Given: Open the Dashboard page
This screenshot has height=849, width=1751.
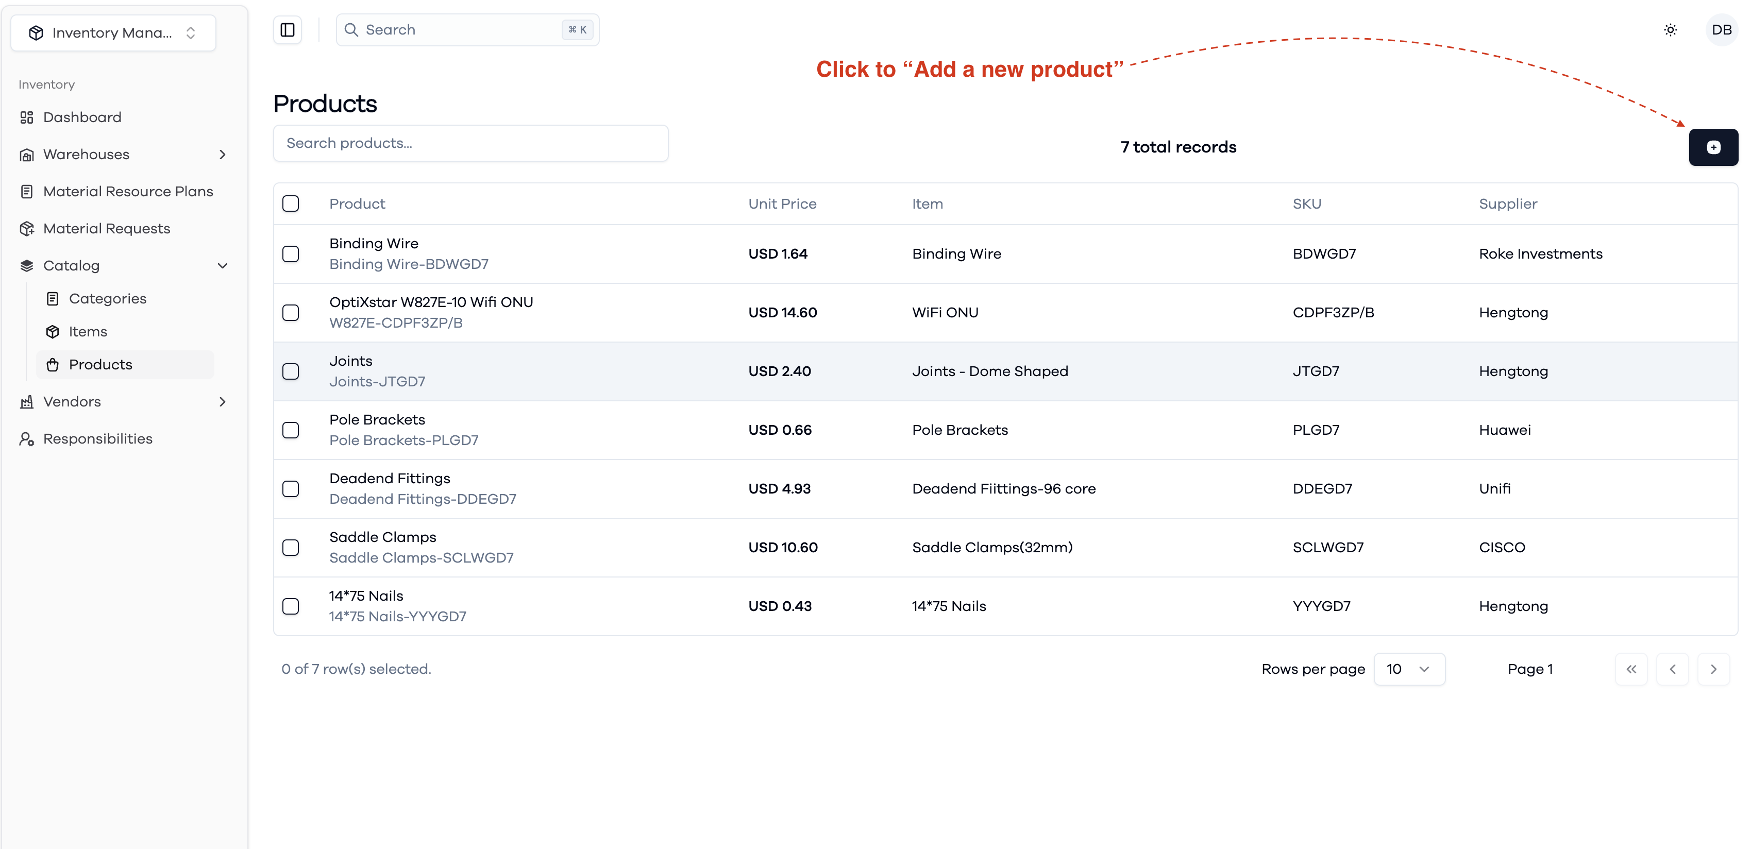Looking at the screenshot, I should pyautogui.click(x=82, y=117).
